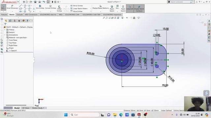
Task: Click in the Search Commands field
Action: click(x=180, y=2)
